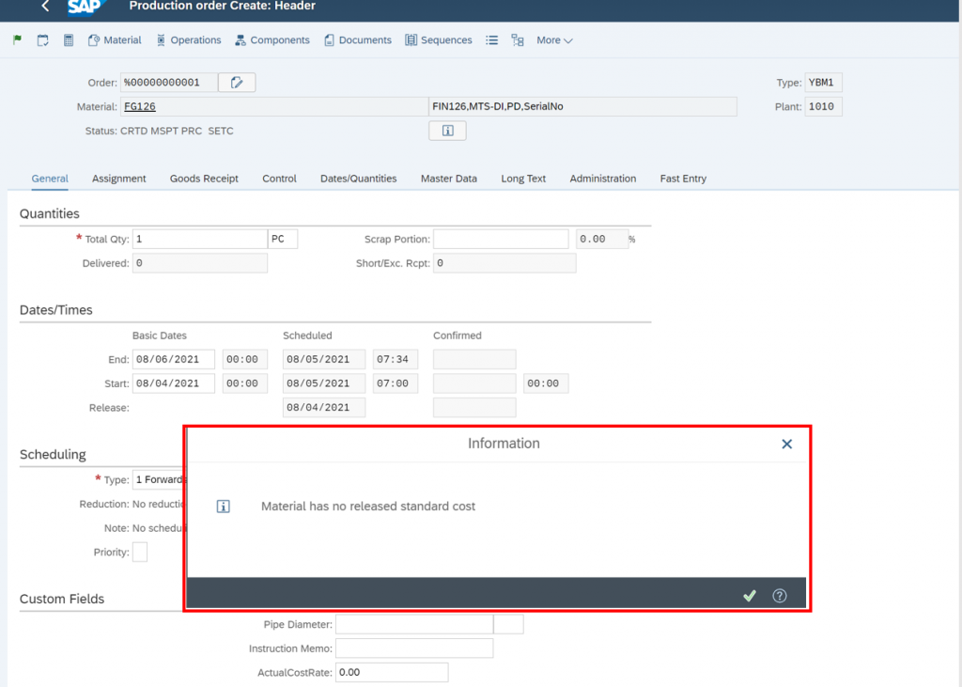Click basic End date 08/06/2021 field

click(x=174, y=359)
